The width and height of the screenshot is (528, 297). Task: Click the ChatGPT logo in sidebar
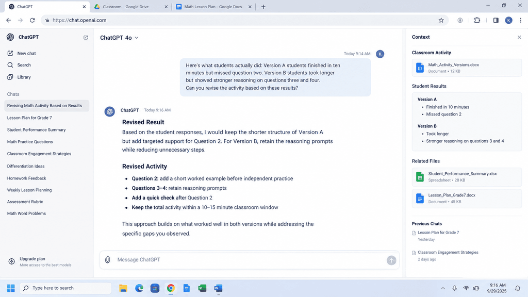[10, 37]
